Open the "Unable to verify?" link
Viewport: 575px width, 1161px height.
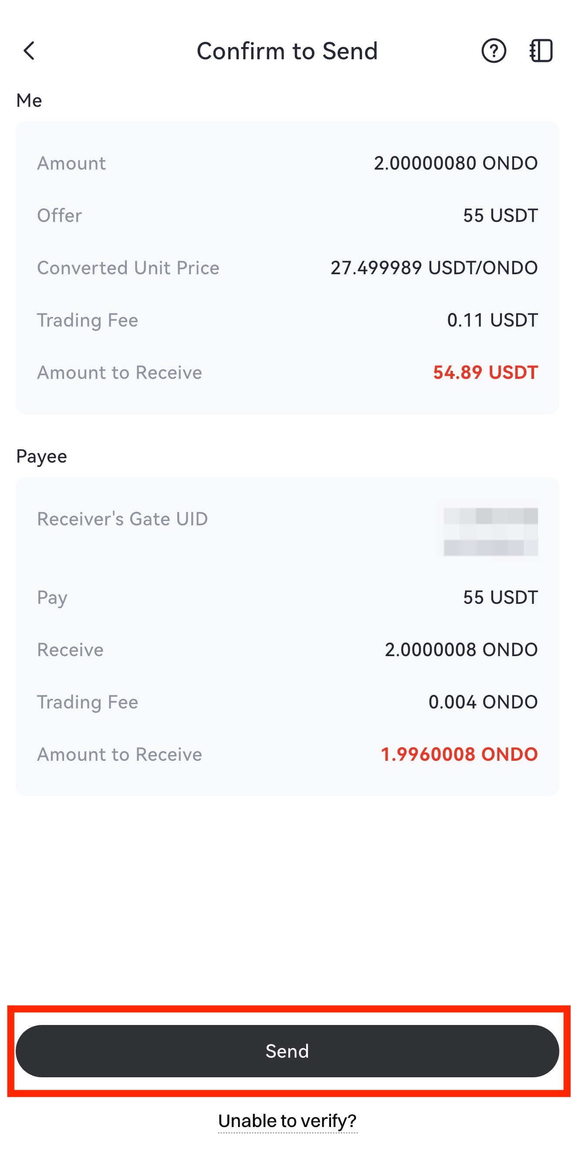tap(287, 1120)
